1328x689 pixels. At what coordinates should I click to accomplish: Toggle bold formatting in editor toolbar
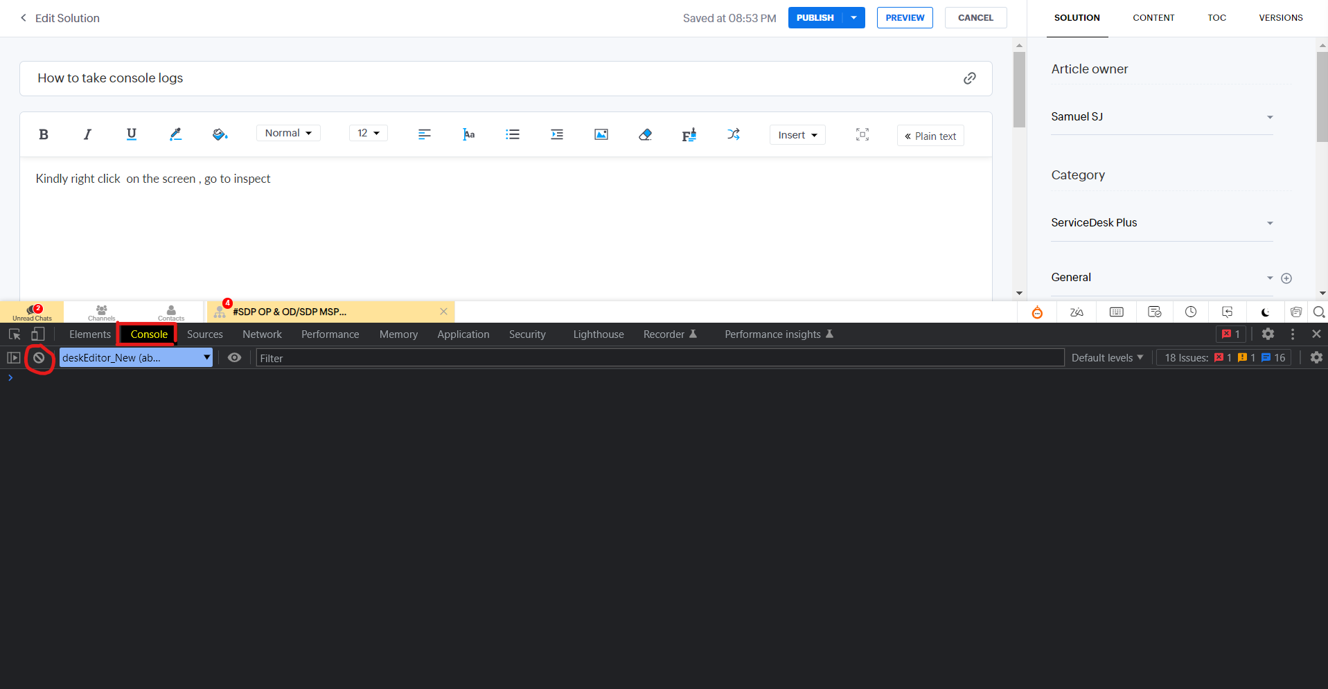[44, 134]
